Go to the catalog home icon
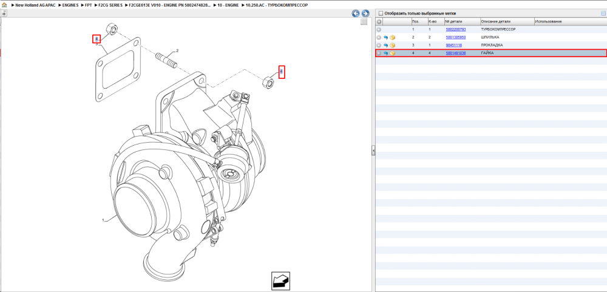Screen dimensions: 607x292 4,5
